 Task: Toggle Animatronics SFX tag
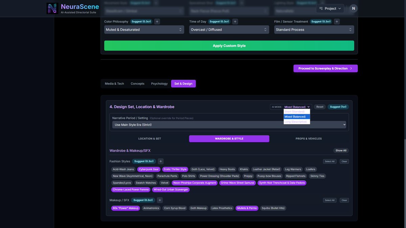(x=151, y=208)
